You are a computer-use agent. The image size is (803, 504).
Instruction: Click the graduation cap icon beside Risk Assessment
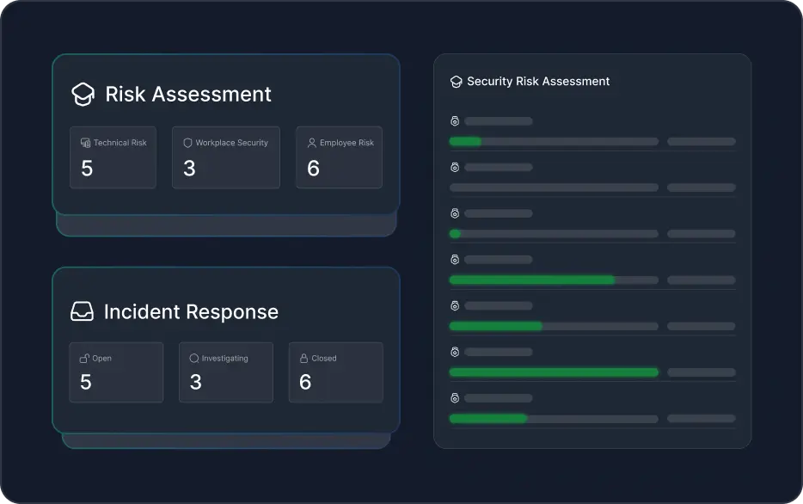(83, 95)
